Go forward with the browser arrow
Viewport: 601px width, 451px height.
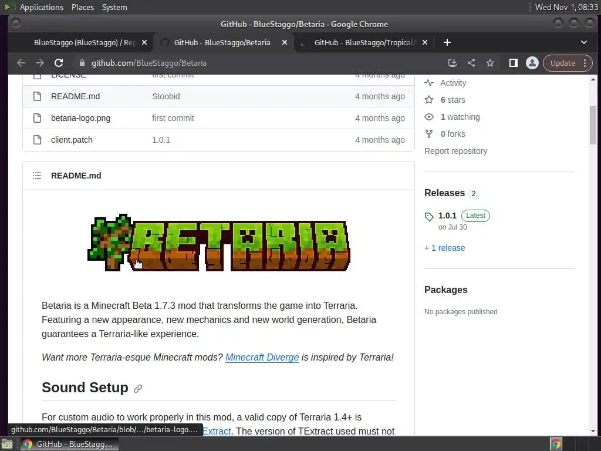[40, 63]
